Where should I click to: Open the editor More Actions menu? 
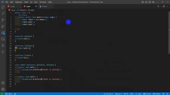coord(167,6)
